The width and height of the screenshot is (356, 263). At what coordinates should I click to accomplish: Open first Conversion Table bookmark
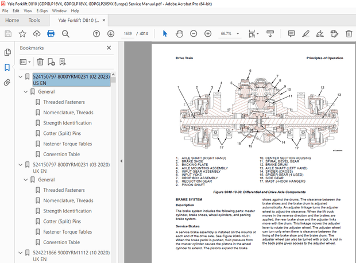click(61, 154)
